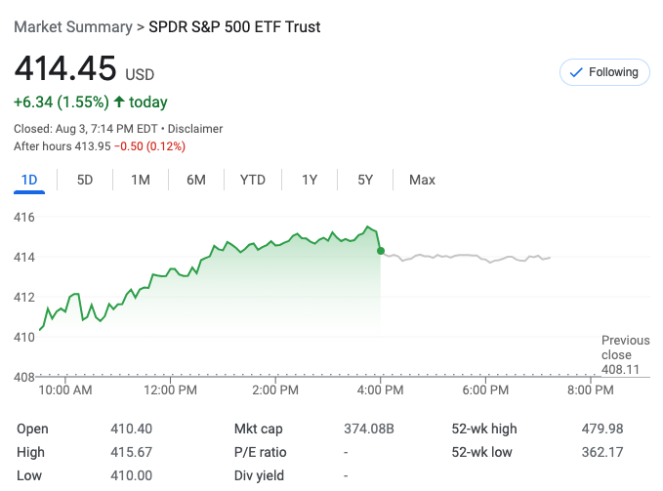Click the Following checkmark button

click(604, 72)
